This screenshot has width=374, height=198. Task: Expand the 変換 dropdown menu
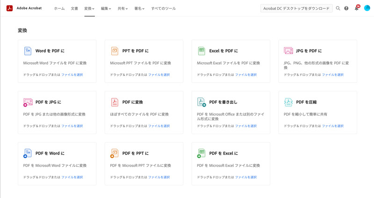click(89, 8)
